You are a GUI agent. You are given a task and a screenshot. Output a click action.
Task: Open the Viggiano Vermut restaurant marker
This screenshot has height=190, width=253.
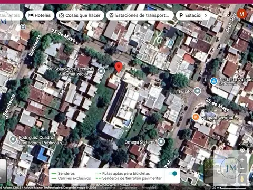[x=196, y=117]
